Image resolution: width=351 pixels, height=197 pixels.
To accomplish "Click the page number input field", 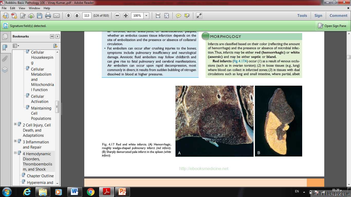I will click(x=87, y=16).
